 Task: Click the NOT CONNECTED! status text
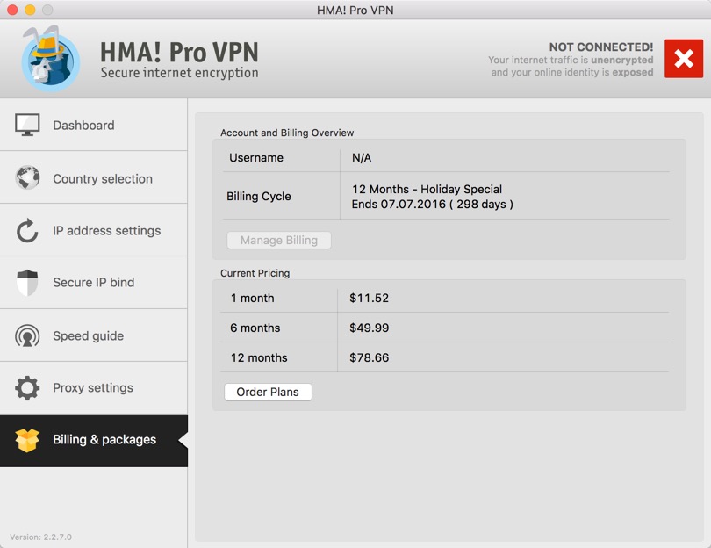pyautogui.click(x=601, y=47)
